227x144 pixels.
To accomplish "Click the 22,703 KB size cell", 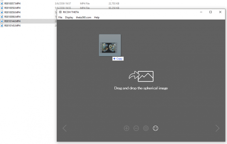I will click(114, 3).
